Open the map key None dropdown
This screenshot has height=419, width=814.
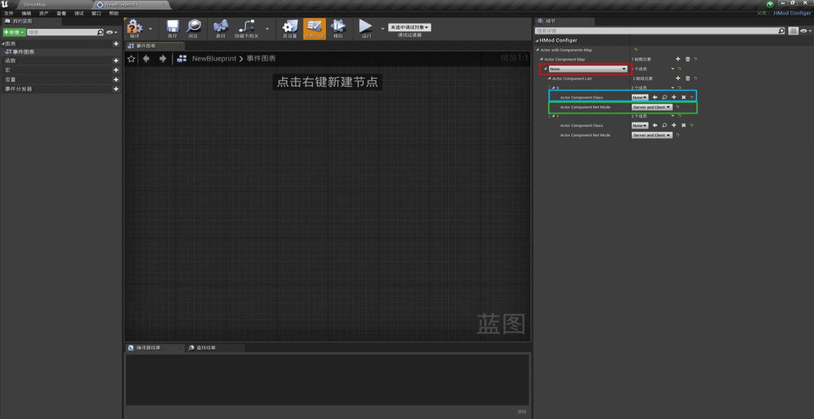coord(588,69)
